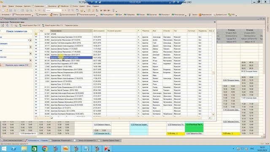270x152 pixels.
Task: Switch to the Ресепшионист interface
Action: point(107,15)
